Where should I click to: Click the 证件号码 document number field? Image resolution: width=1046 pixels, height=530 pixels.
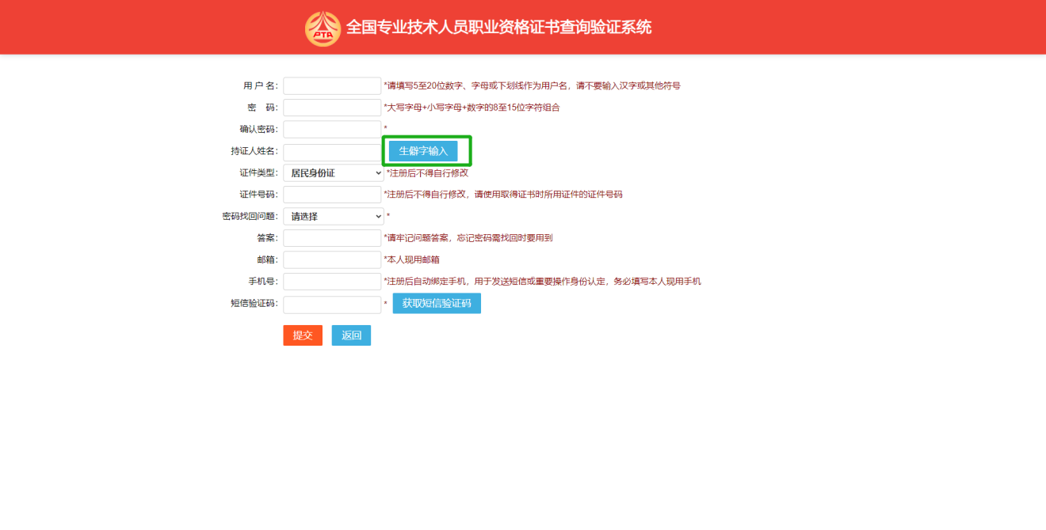click(x=331, y=194)
